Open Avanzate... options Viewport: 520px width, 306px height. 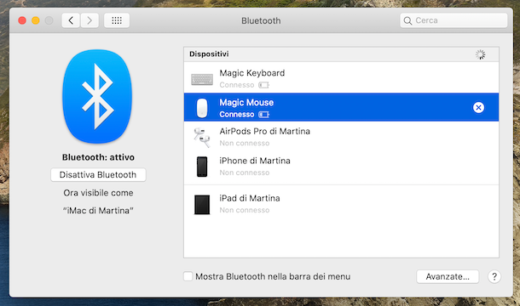448,276
